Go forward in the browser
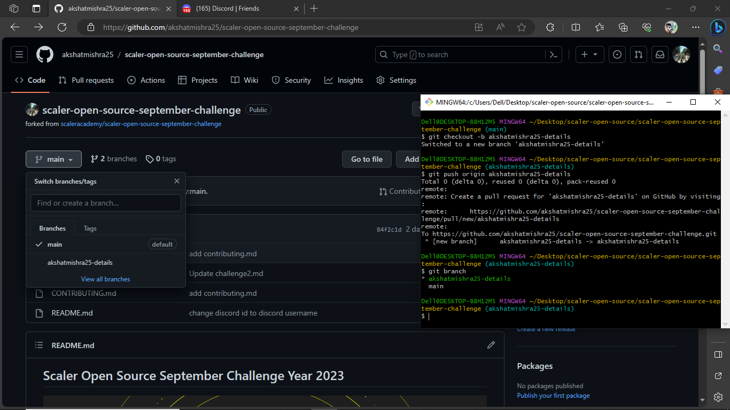Viewport: 730px width, 410px height. (x=38, y=27)
